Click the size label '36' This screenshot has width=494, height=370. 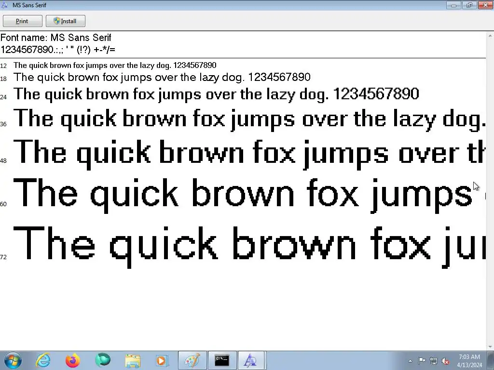click(x=3, y=124)
